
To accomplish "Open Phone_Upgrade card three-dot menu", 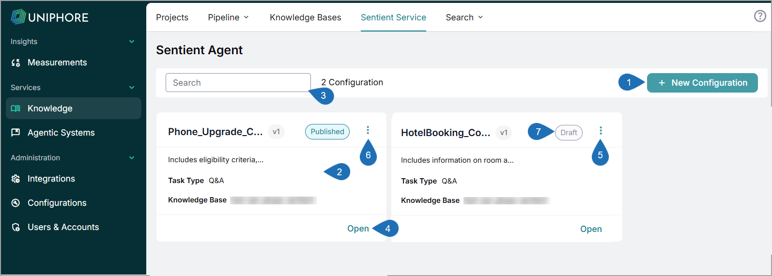I will (x=368, y=130).
